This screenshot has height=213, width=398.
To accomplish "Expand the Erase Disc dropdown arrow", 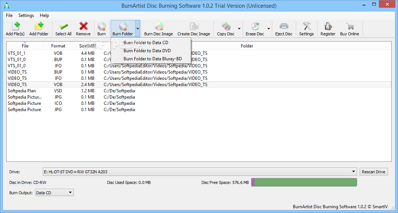I will [x=269, y=29].
